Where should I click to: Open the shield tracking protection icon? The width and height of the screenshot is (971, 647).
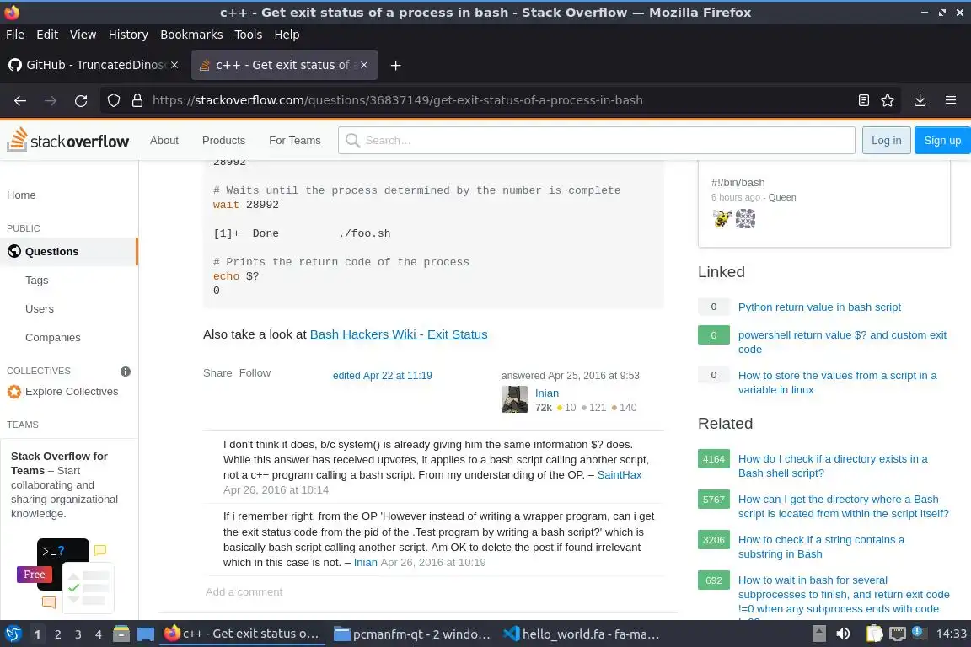[113, 100]
